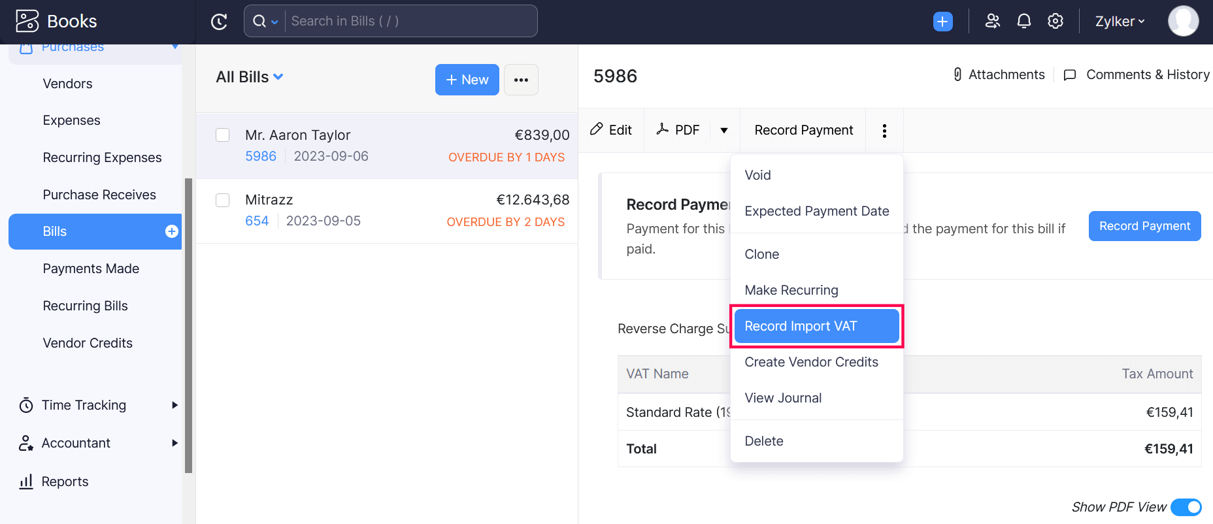Click the New bill button

(467, 80)
